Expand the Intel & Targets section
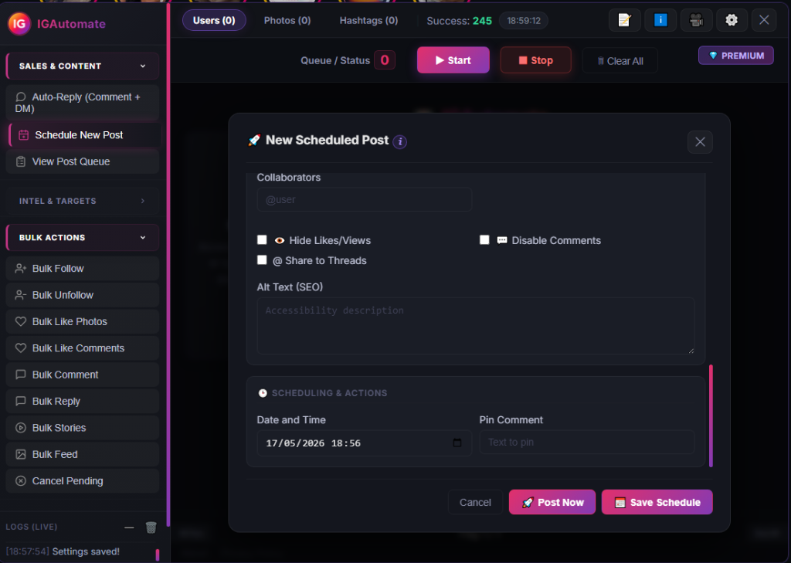Image resolution: width=791 pixels, height=563 pixels. 83,201
